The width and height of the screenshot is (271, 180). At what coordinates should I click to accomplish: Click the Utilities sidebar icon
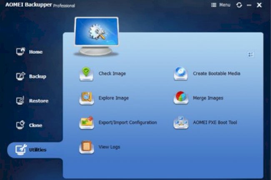(21, 149)
